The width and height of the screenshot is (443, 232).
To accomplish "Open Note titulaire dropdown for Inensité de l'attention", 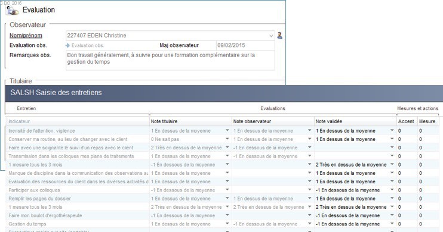I will [227, 131].
